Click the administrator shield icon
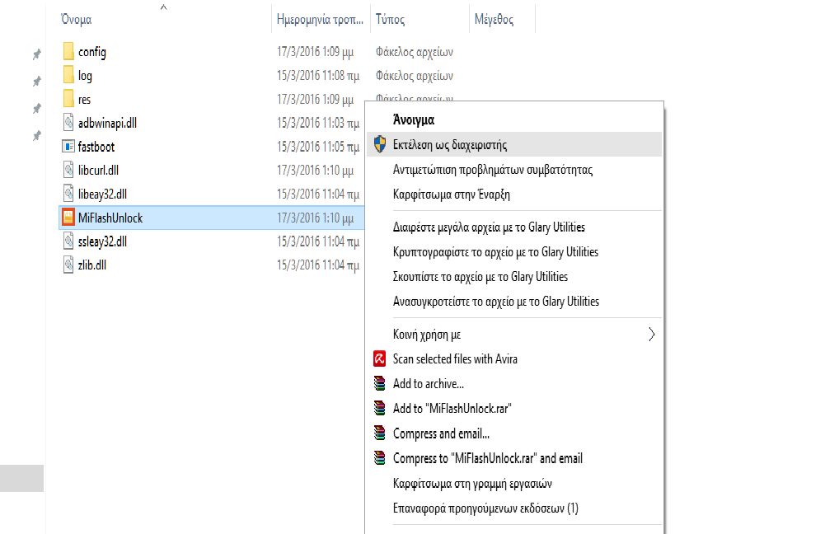Viewport: 839px width, 534px height. click(x=379, y=144)
